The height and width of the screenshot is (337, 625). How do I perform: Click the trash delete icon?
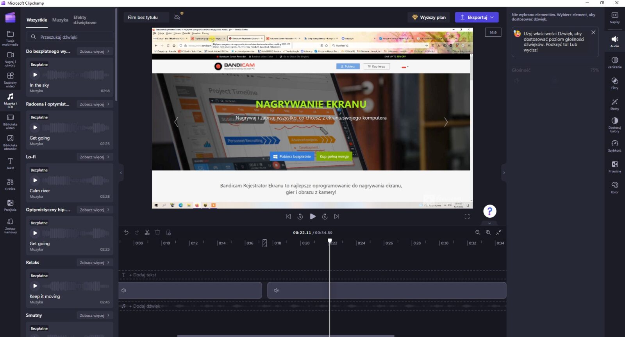pos(157,232)
